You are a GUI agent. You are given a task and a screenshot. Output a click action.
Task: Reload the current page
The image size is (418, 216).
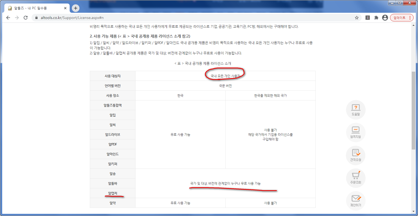tap(26, 18)
